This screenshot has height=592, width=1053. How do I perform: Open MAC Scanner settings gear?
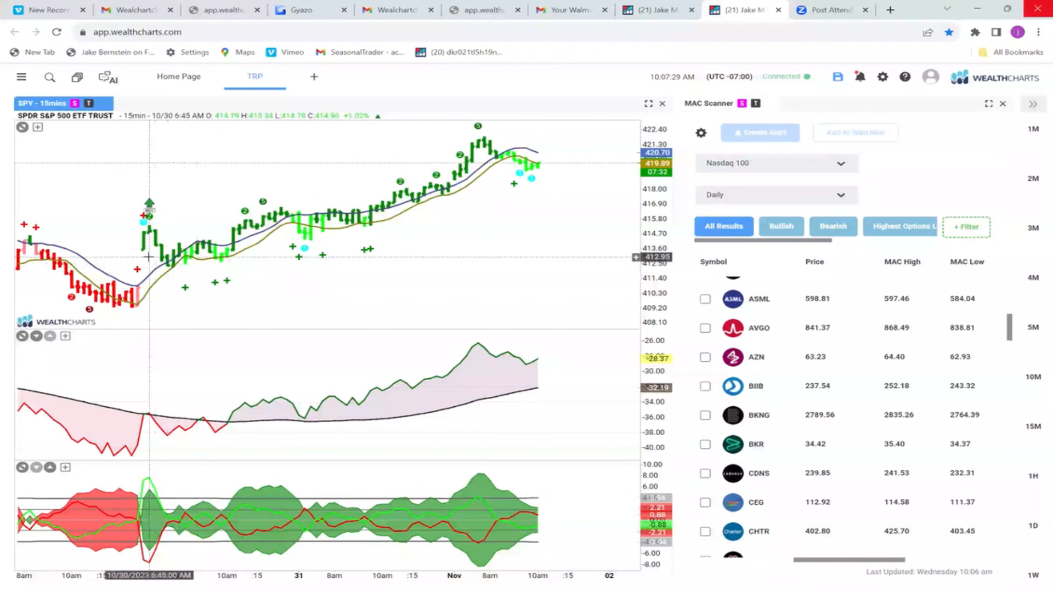click(x=701, y=133)
